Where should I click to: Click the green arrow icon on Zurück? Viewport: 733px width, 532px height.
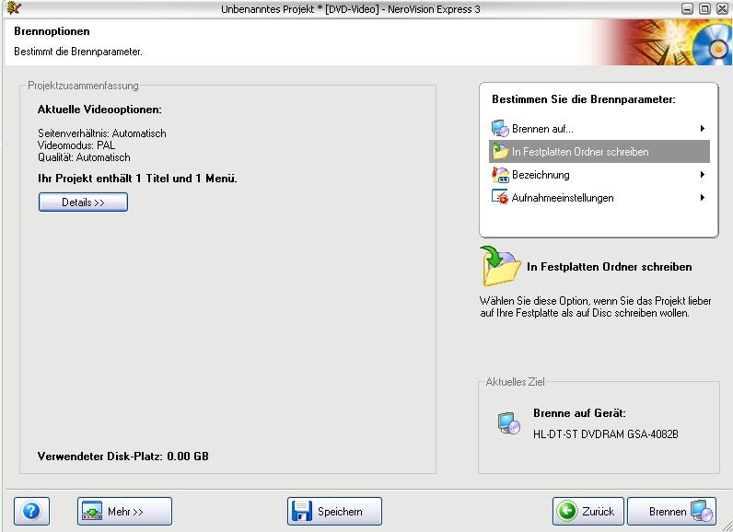tap(567, 511)
